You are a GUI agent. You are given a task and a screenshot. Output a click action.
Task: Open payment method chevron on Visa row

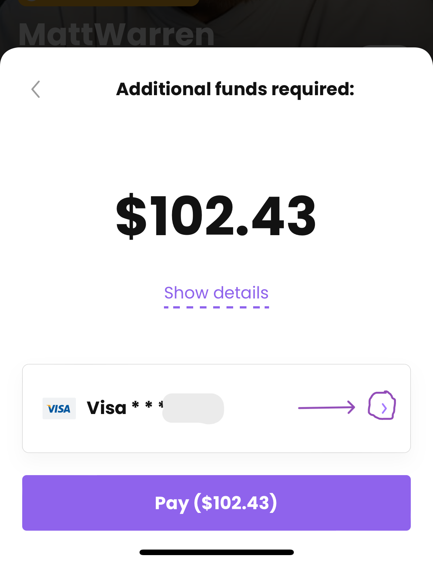384,408
